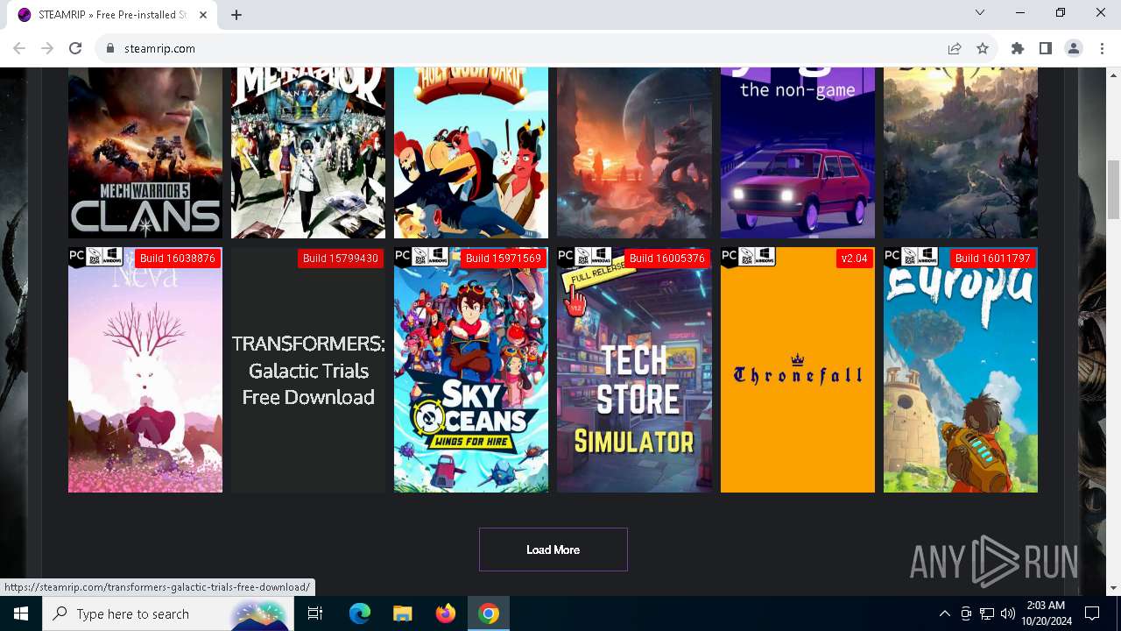Click Build 16038876 badge on Neva

tap(178, 259)
